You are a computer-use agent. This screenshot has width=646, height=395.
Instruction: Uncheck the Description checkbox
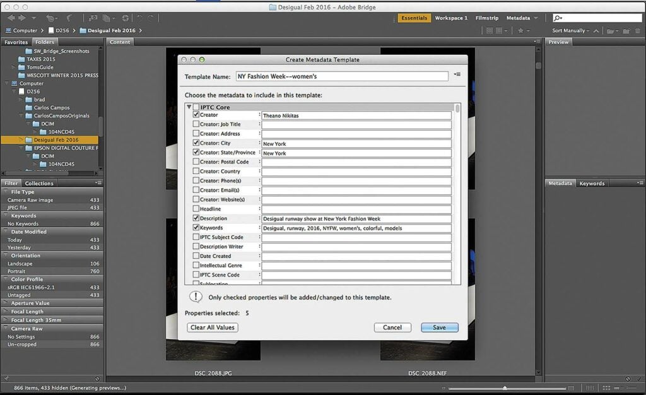(x=196, y=218)
